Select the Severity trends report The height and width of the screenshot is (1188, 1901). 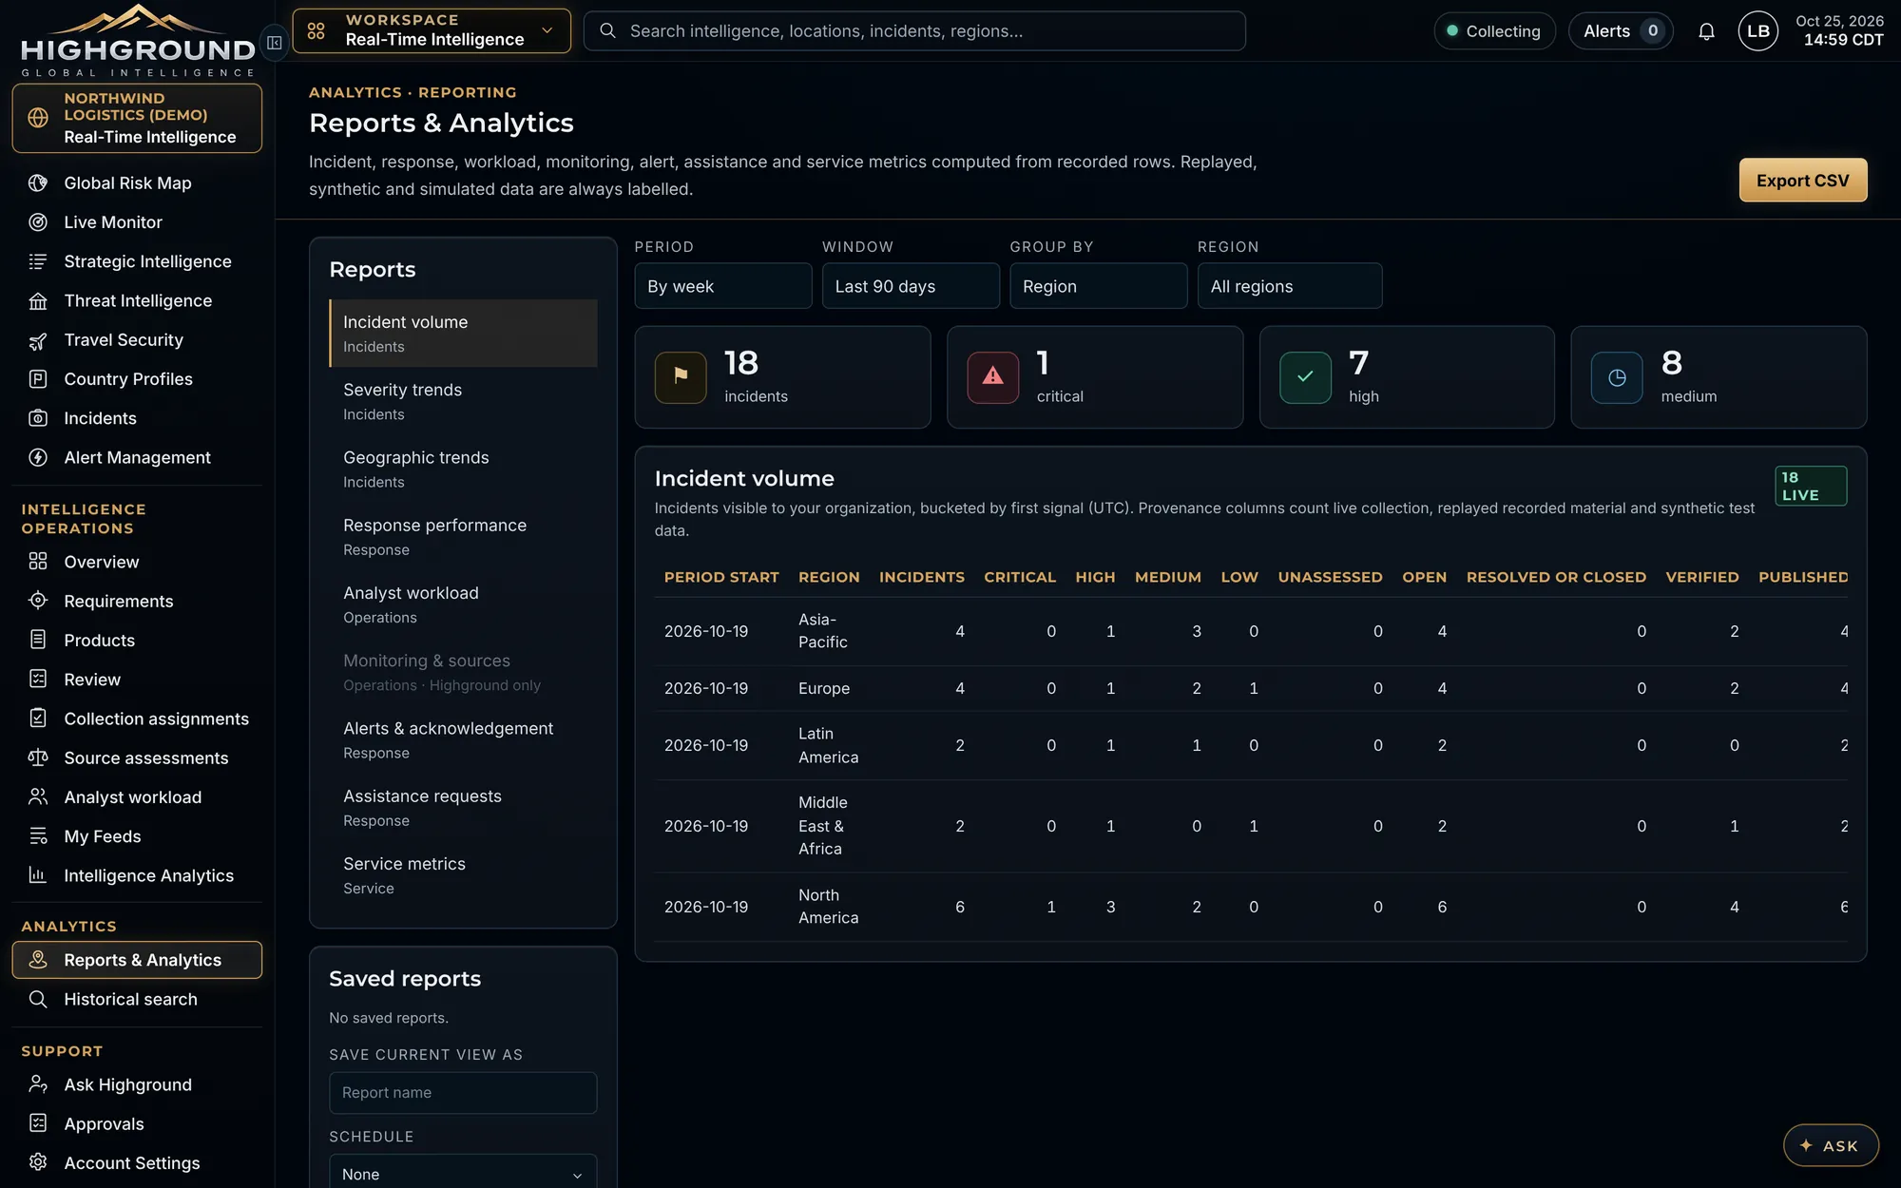pos(463,401)
